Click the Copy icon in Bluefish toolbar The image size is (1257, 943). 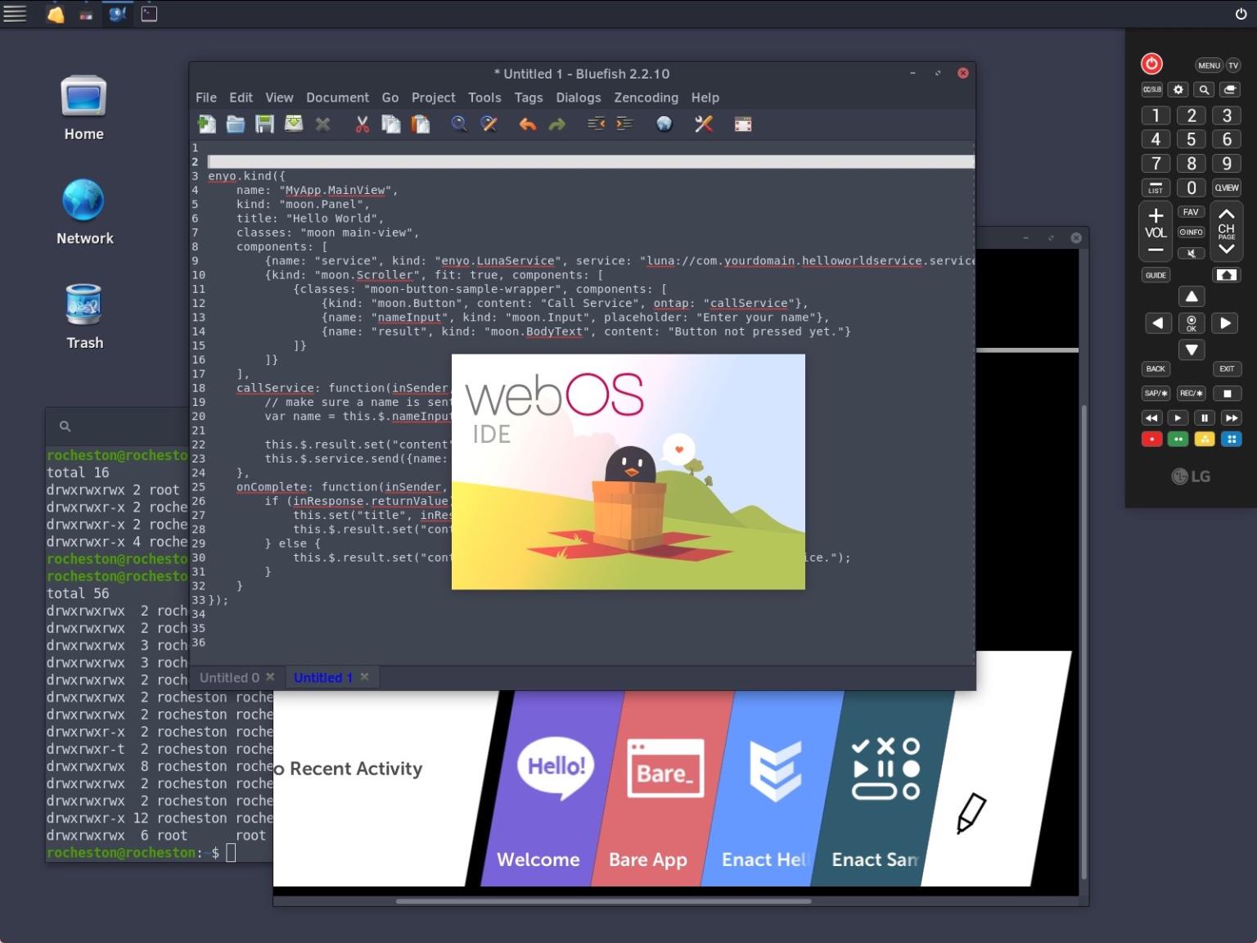[391, 124]
